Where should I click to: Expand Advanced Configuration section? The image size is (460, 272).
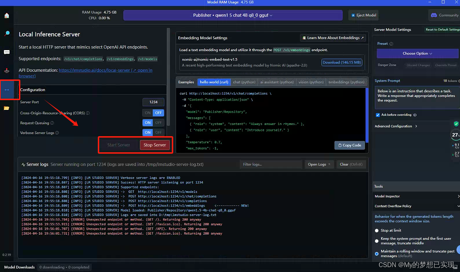(x=396, y=126)
